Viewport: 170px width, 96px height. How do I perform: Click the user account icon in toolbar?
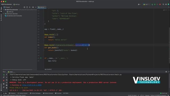pos(139,4)
